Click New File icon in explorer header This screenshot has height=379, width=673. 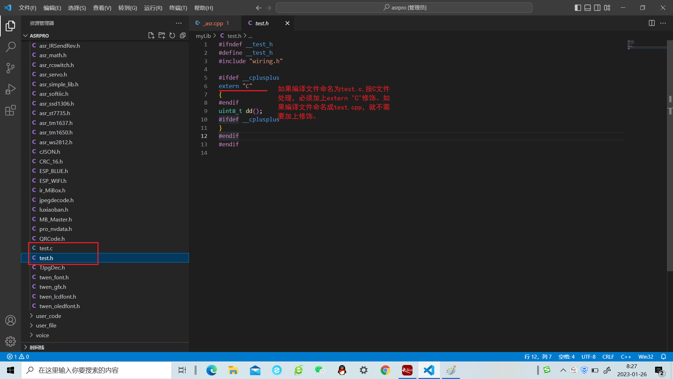click(x=151, y=35)
